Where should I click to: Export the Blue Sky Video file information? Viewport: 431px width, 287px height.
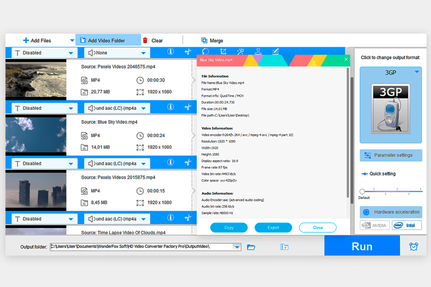[x=273, y=227]
